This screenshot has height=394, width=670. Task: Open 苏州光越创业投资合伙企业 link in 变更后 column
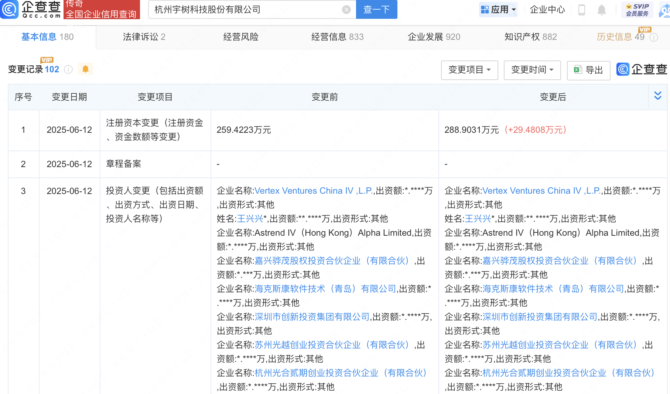coord(560,345)
